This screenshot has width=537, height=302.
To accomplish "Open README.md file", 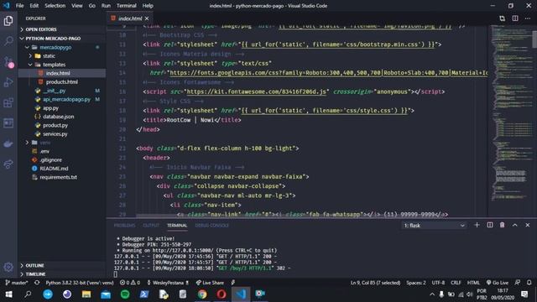I will click(62, 169).
